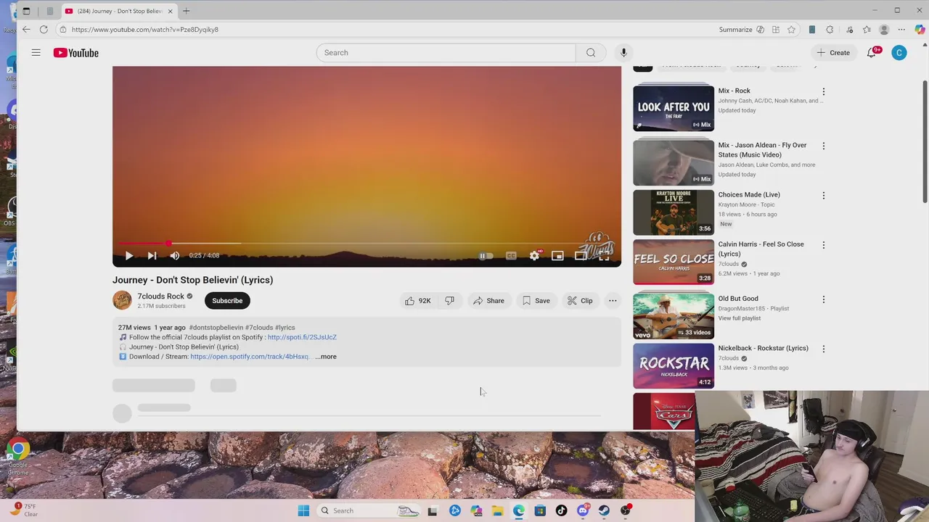Open the account avatar menu
The height and width of the screenshot is (522, 929).
(899, 53)
